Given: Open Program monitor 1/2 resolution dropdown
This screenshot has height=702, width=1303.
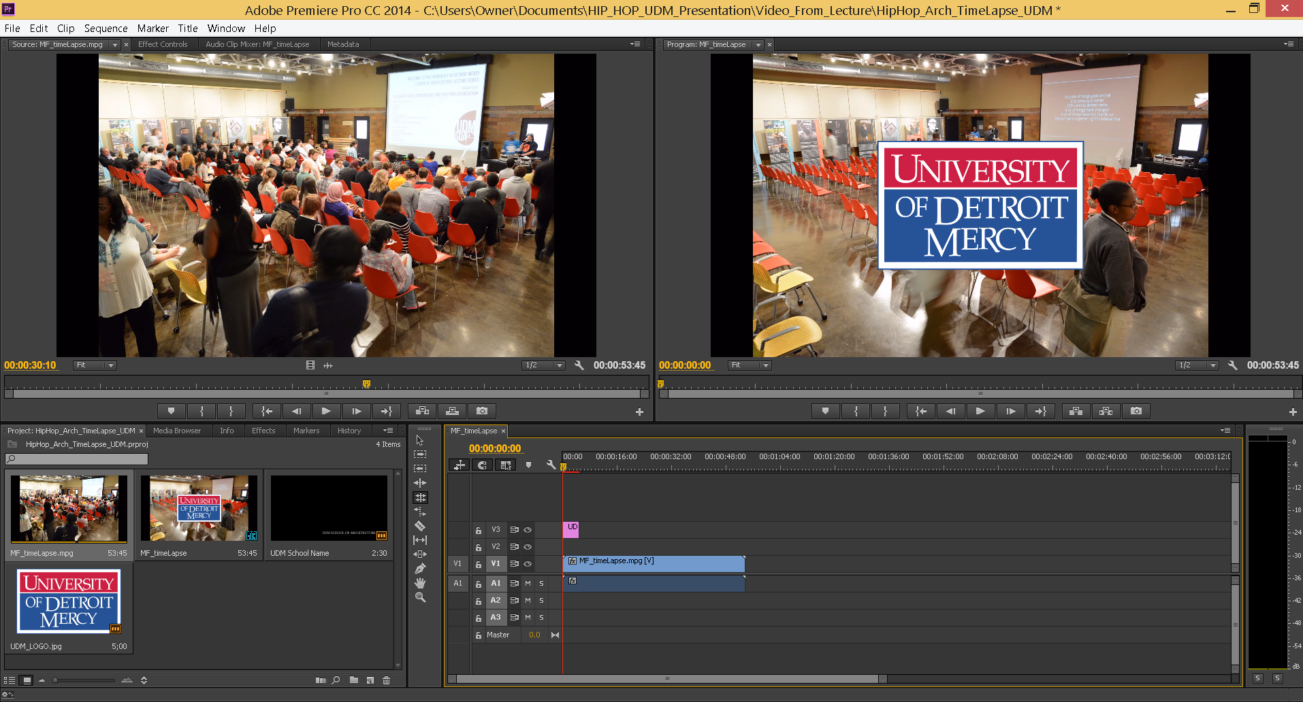Looking at the screenshot, I should tap(1197, 365).
